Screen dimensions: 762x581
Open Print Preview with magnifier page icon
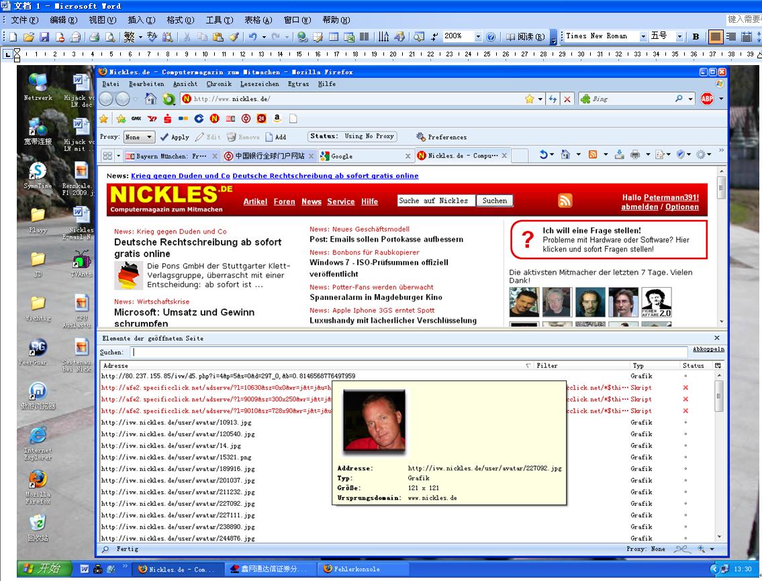coord(110,37)
